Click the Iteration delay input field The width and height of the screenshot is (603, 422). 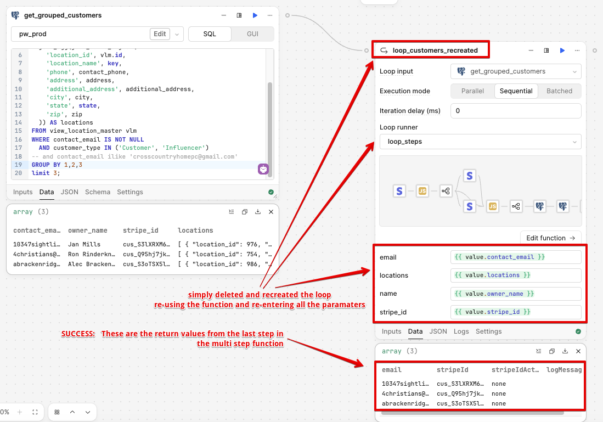(x=516, y=111)
